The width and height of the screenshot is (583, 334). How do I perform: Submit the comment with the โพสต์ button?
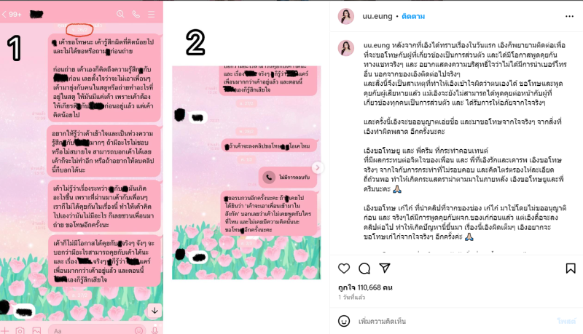(566, 321)
